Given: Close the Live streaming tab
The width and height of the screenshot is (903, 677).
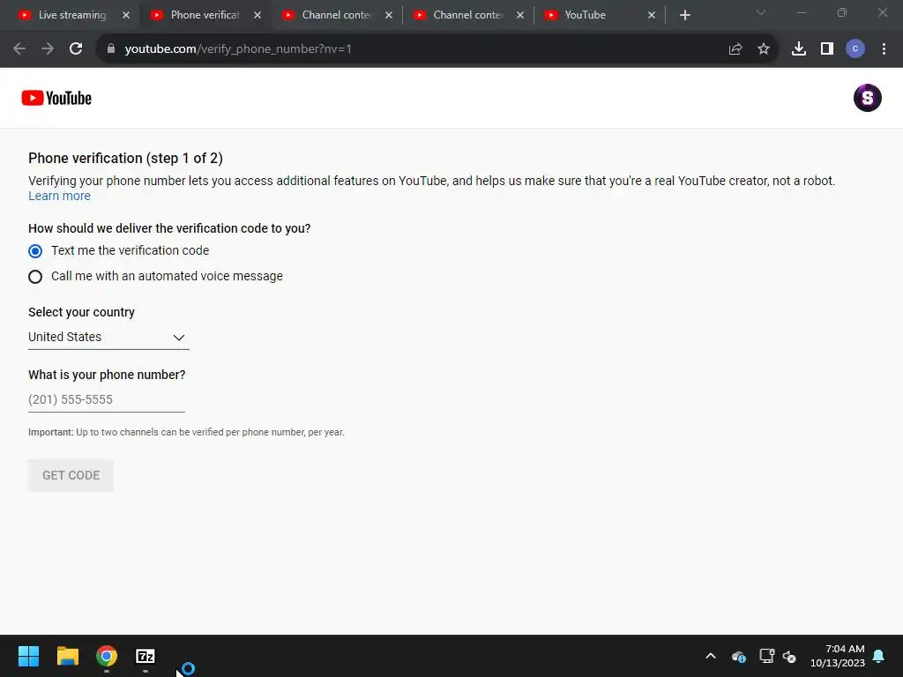Looking at the screenshot, I should tap(126, 16).
